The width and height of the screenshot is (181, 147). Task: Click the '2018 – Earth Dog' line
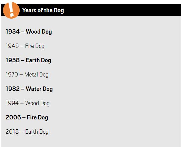tap(27, 132)
